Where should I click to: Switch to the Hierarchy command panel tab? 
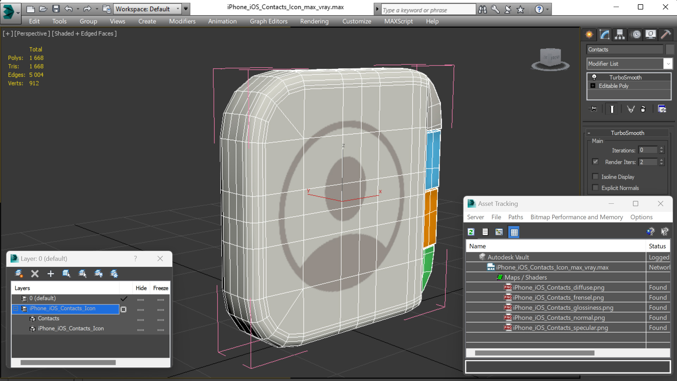(620, 35)
